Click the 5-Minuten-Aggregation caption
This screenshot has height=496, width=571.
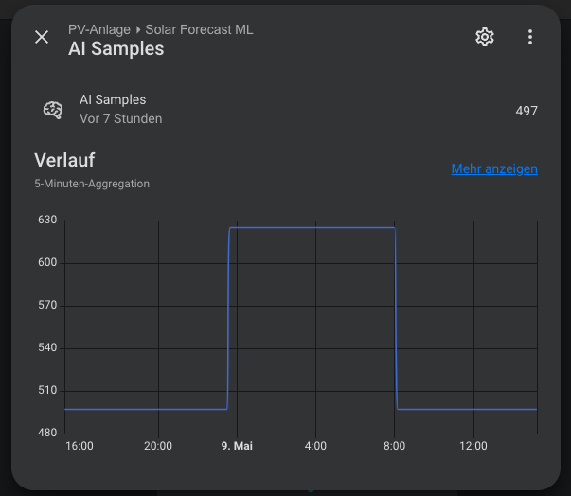click(92, 184)
